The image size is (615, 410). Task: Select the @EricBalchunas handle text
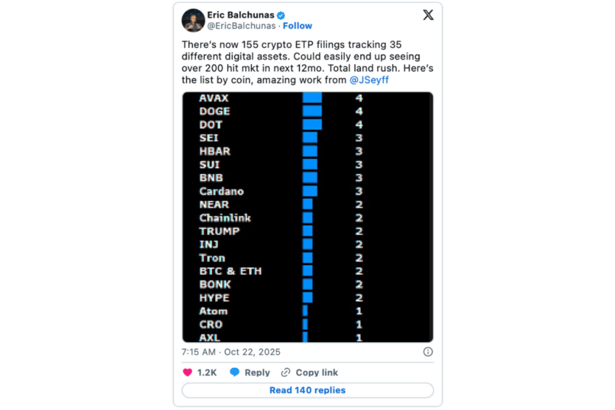pyautogui.click(x=242, y=26)
